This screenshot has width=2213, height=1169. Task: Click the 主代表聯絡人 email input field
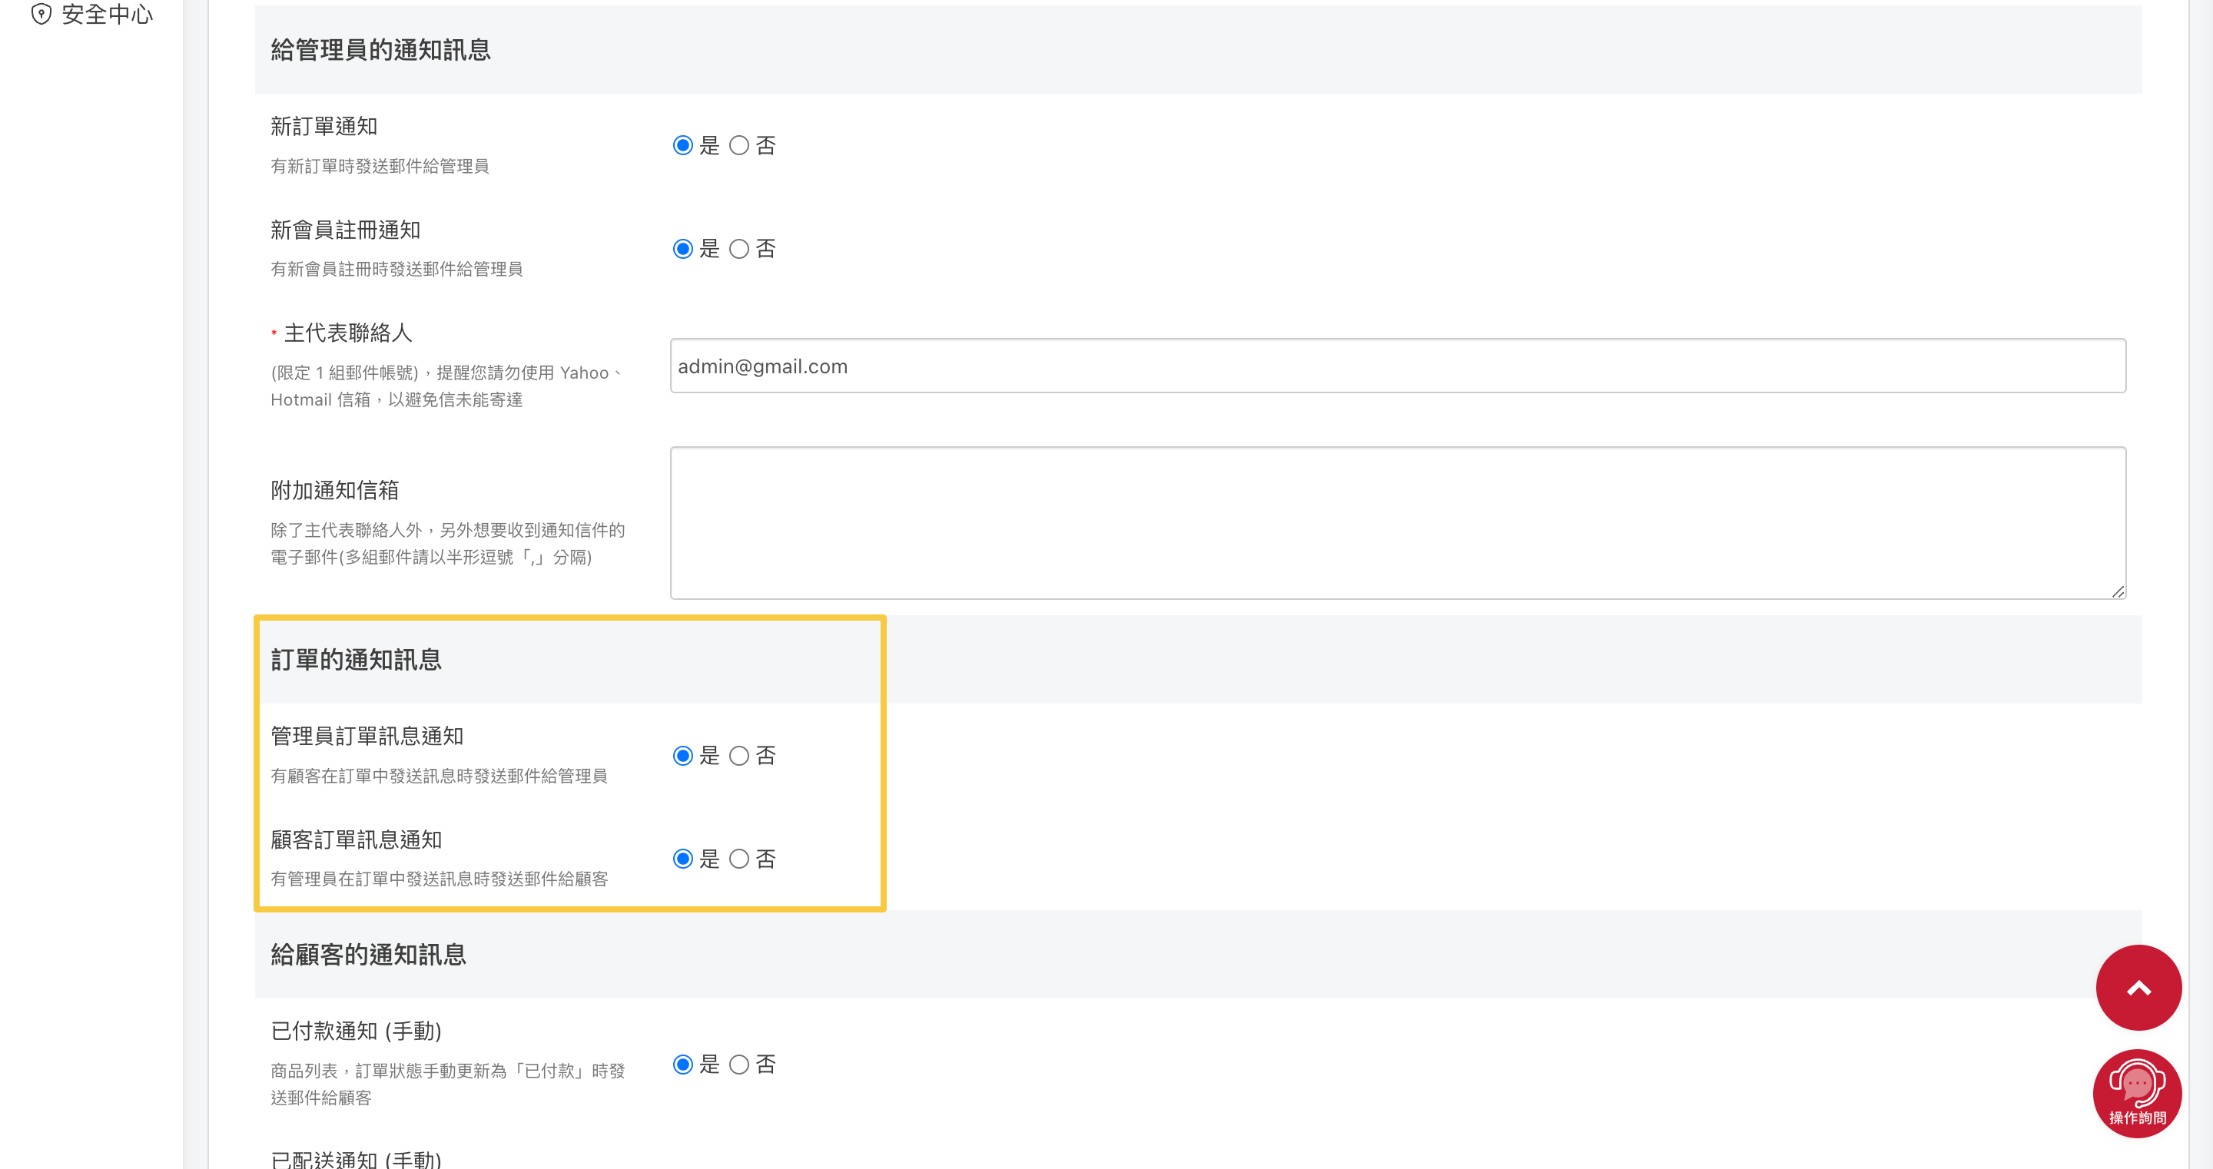click(x=1397, y=366)
